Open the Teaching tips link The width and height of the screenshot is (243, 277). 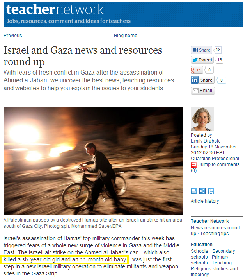pyautogui.click(x=214, y=234)
